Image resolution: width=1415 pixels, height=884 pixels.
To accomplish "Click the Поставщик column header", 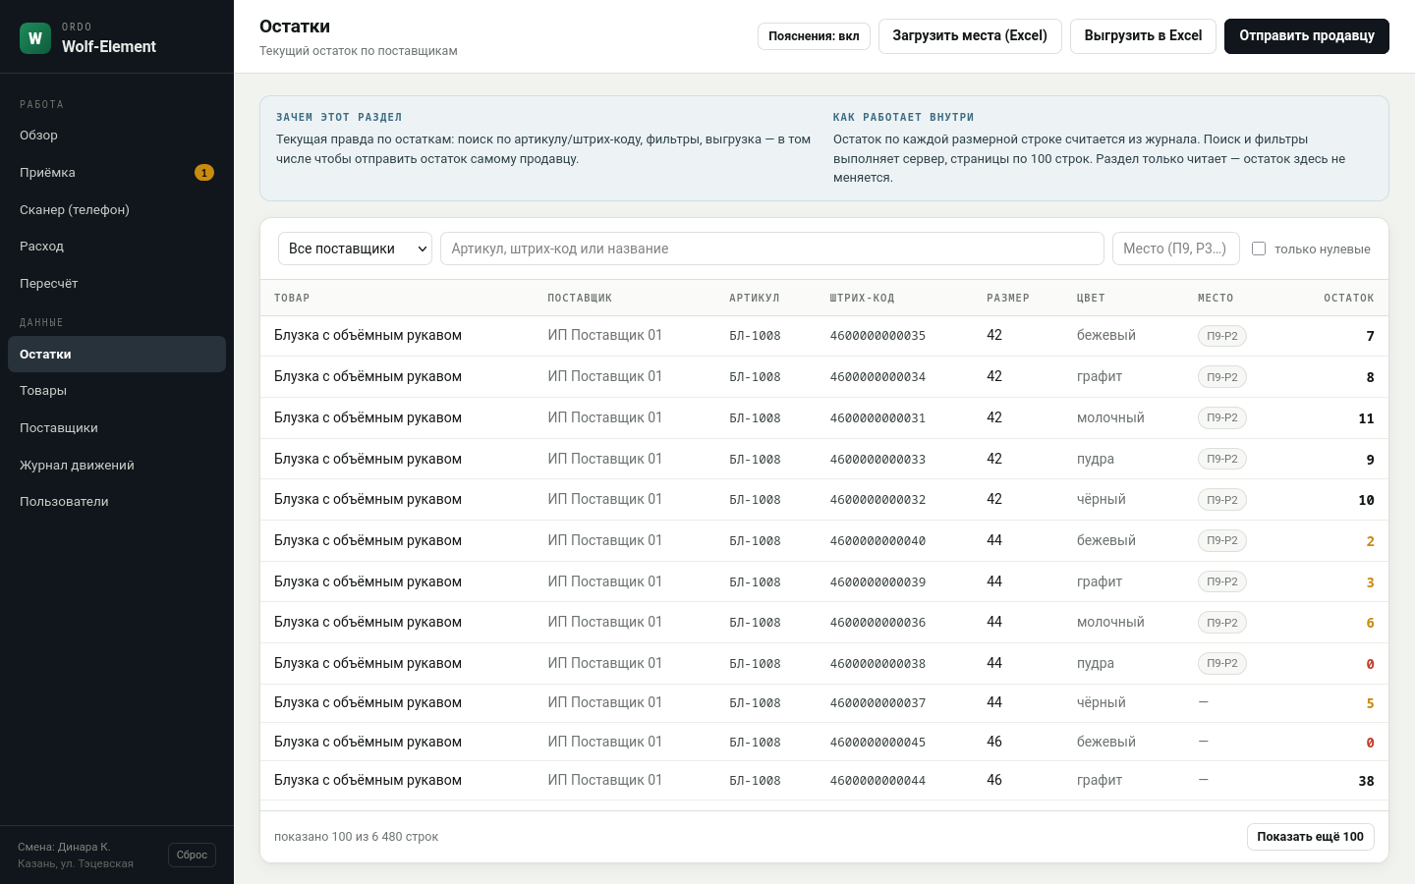I will click(x=580, y=299).
